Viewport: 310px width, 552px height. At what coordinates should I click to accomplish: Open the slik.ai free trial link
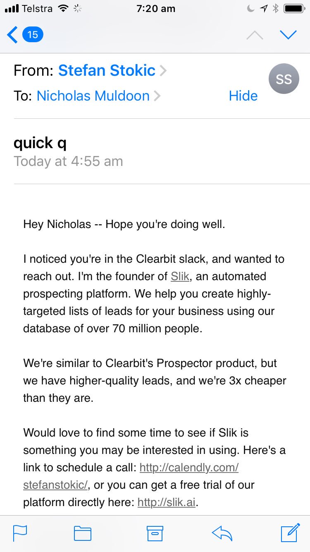click(x=166, y=502)
